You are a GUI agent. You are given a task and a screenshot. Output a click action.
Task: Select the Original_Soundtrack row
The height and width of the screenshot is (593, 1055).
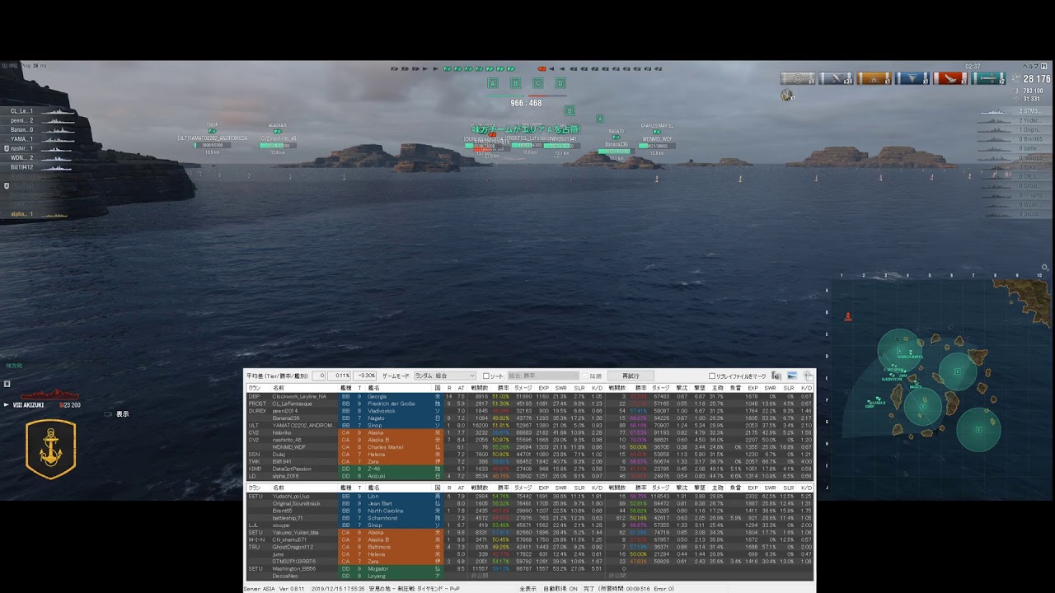point(530,504)
